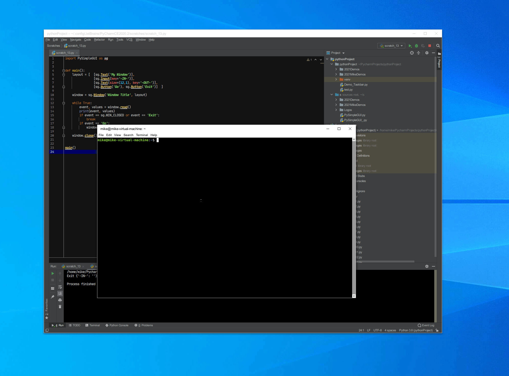Click the warning indicator in the editor corner
The image size is (509, 376).
click(309, 60)
